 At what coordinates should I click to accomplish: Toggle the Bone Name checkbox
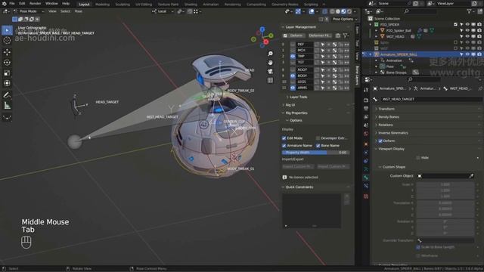[318, 146]
